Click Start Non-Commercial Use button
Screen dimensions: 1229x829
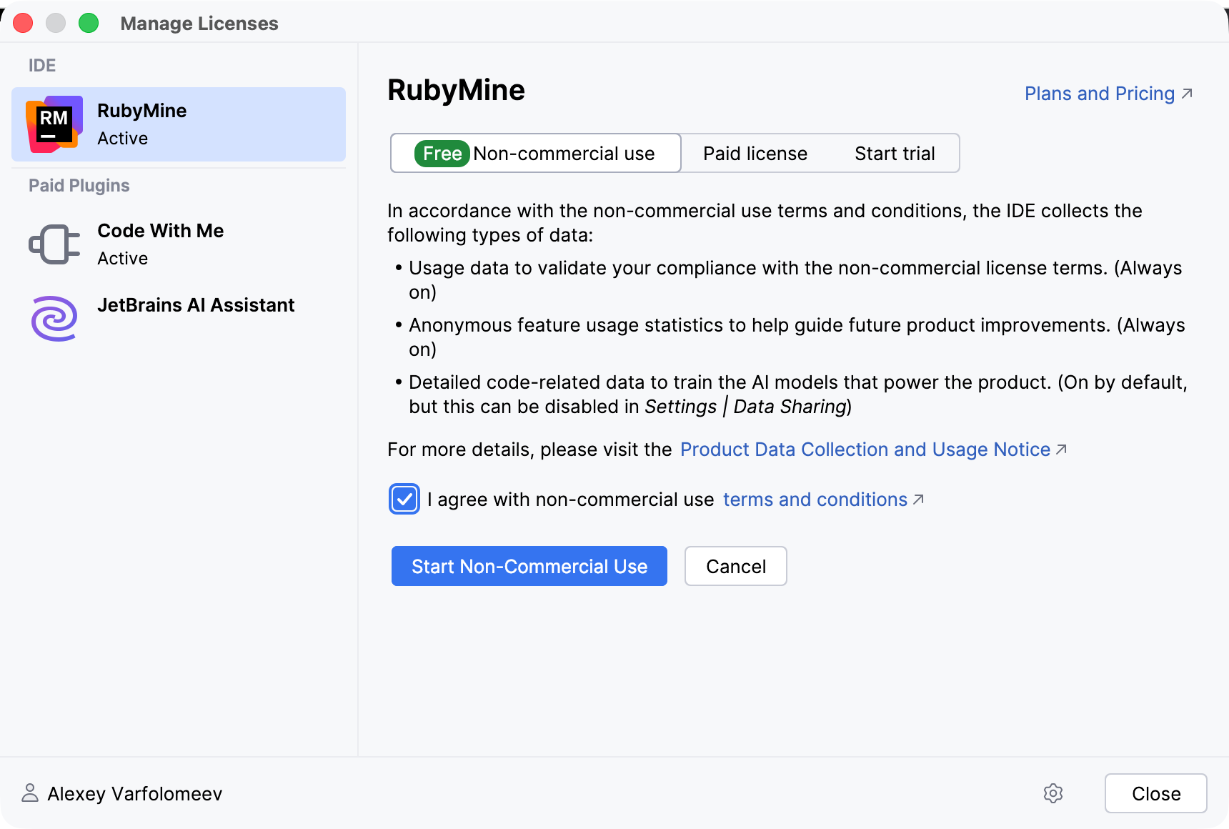(529, 566)
